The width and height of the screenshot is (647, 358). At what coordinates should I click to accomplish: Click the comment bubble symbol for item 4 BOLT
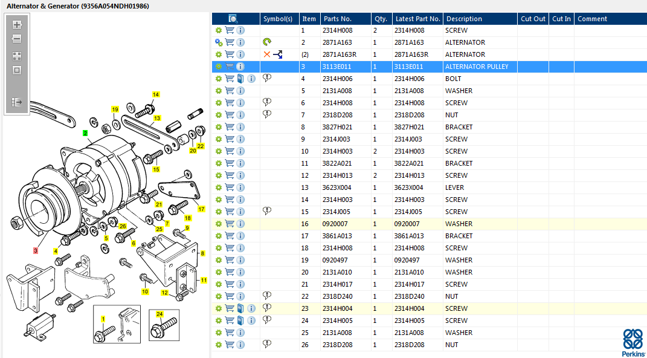(267, 78)
